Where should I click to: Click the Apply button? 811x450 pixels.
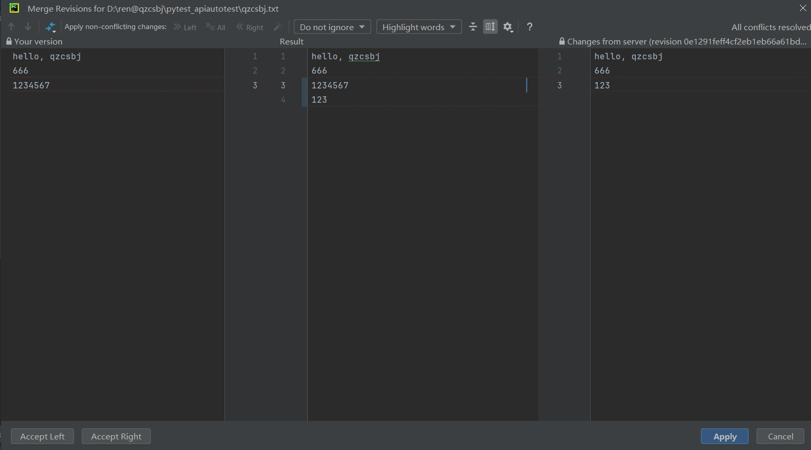[x=725, y=436]
